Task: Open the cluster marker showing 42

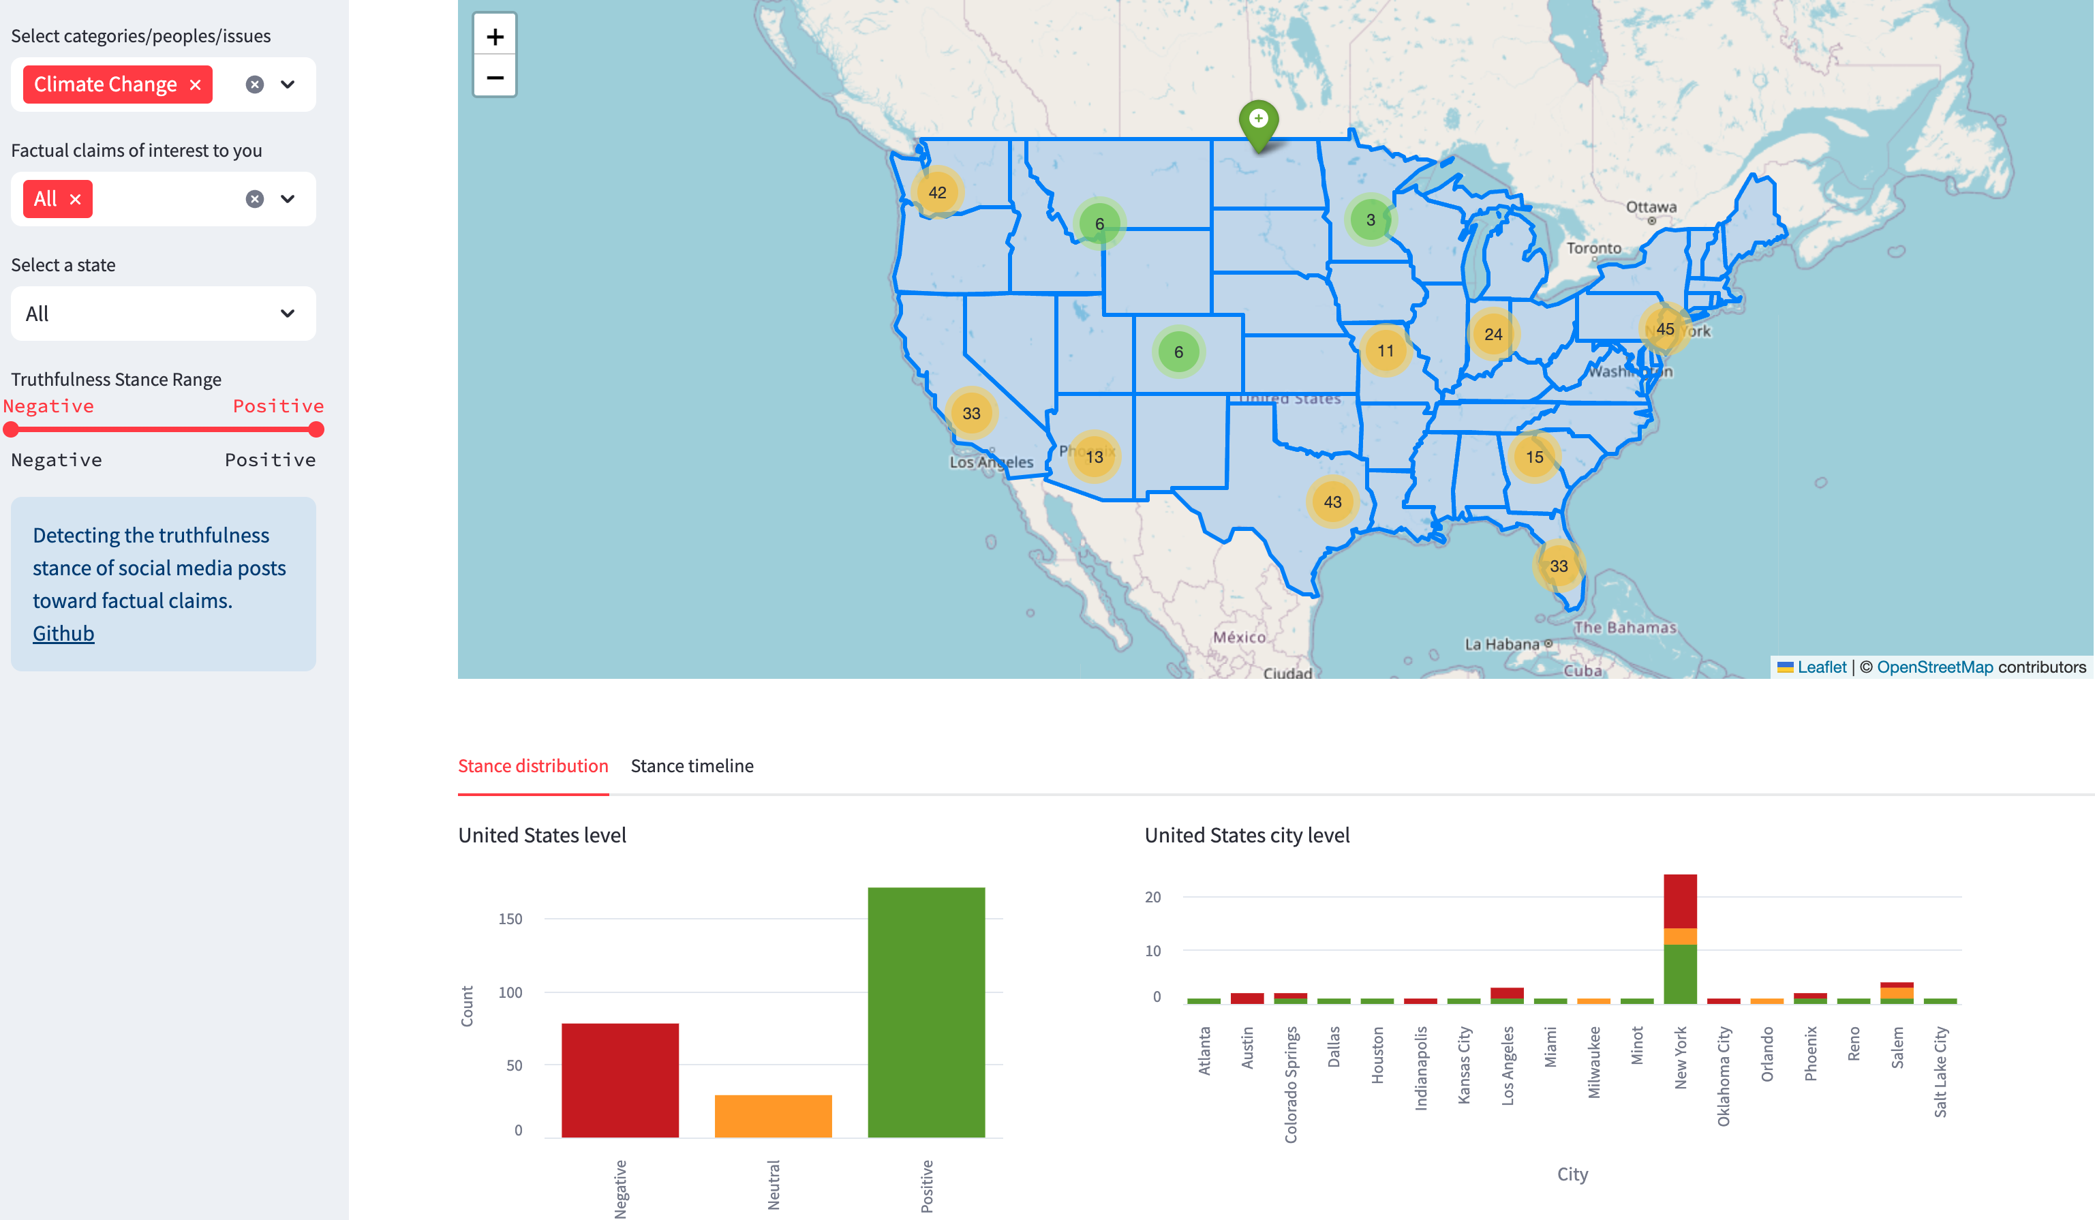Action: (x=937, y=192)
